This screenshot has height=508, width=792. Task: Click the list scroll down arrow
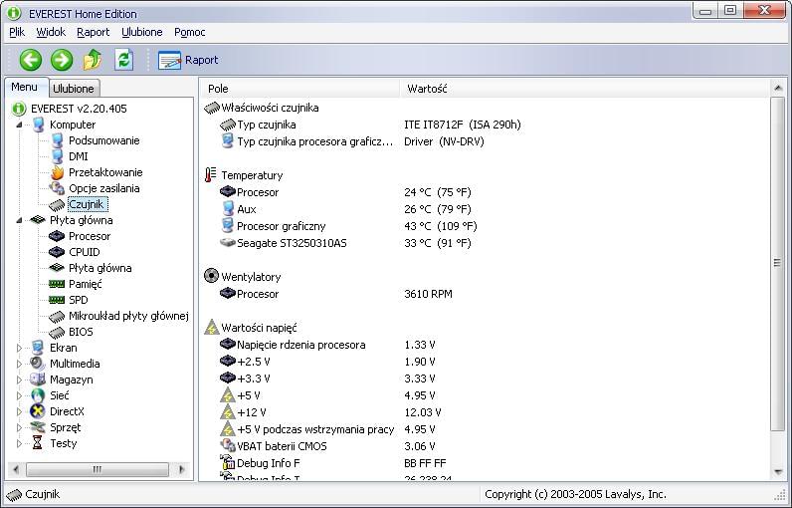tap(777, 471)
